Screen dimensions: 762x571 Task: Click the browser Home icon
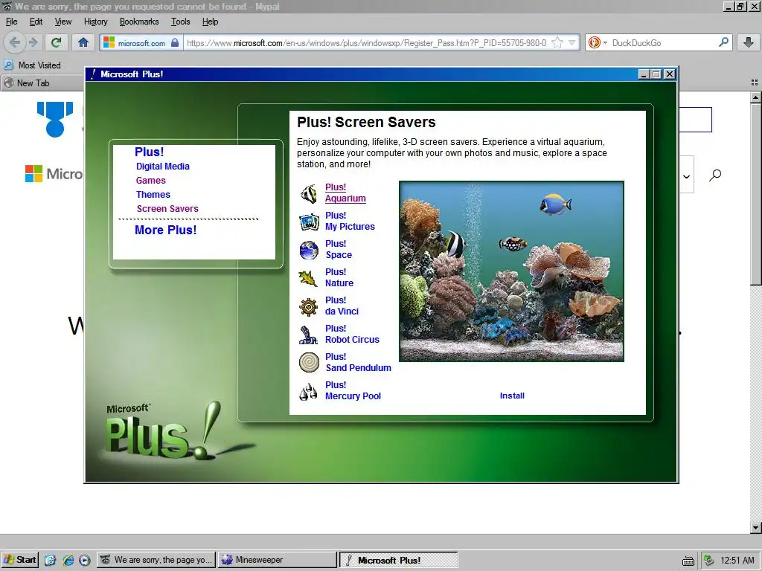[x=83, y=42]
